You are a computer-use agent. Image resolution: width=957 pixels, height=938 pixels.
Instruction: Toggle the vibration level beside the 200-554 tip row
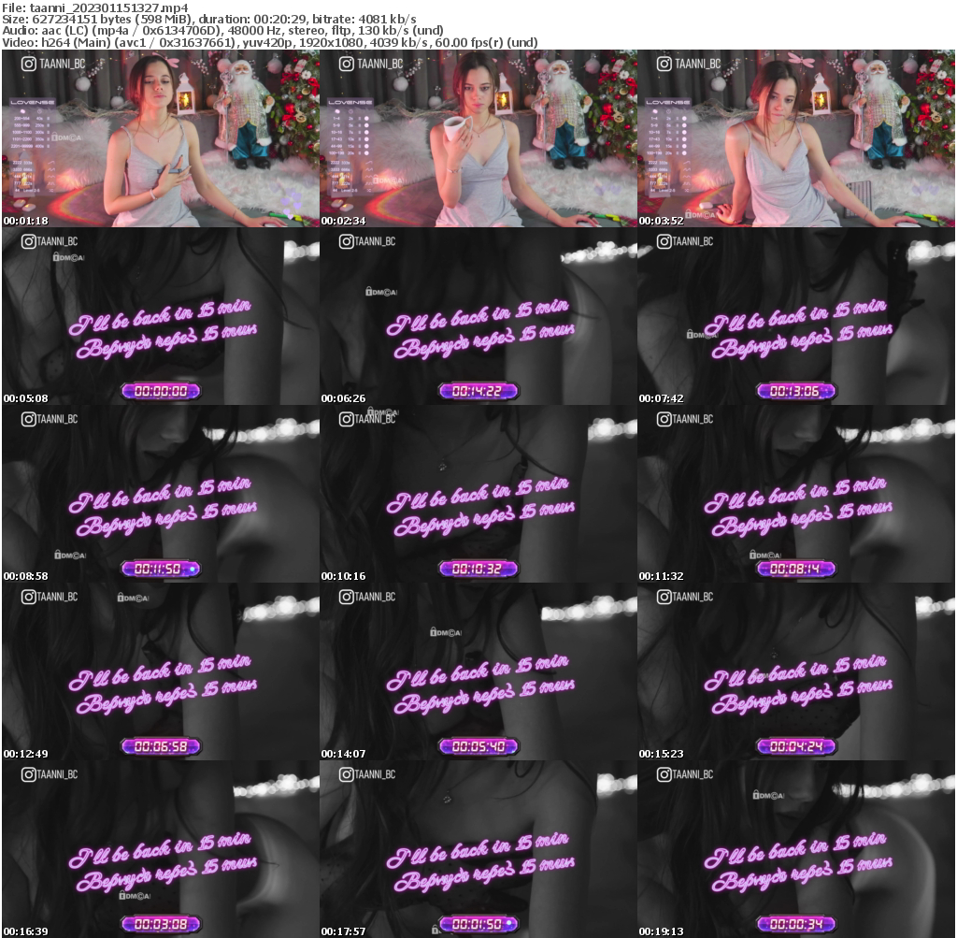pyautogui.click(x=48, y=119)
